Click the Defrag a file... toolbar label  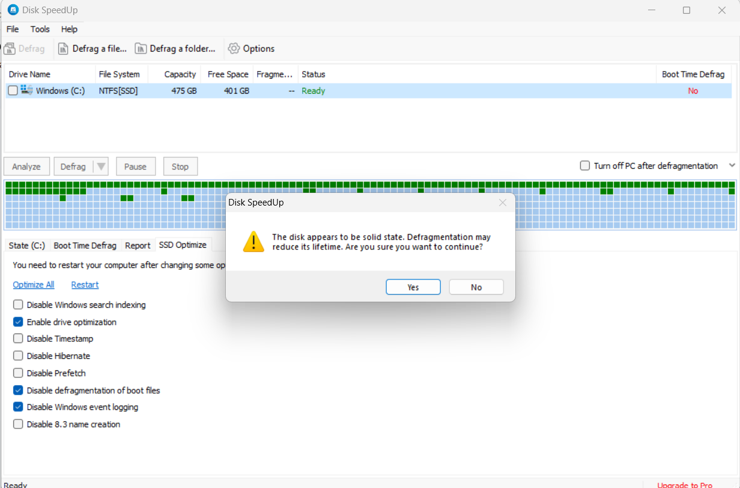[100, 49]
